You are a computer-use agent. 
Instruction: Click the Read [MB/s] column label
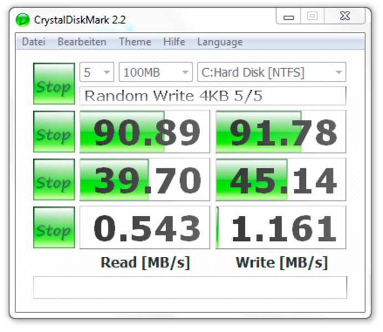coord(145,262)
